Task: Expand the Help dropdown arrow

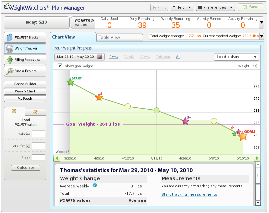Action: tap(190, 7)
